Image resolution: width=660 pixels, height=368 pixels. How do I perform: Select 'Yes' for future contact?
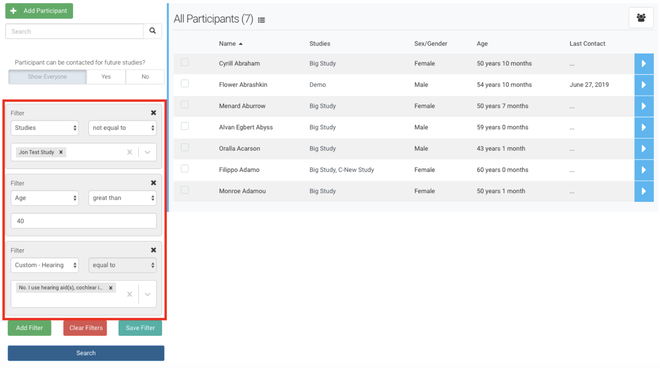pyautogui.click(x=106, y=77)
